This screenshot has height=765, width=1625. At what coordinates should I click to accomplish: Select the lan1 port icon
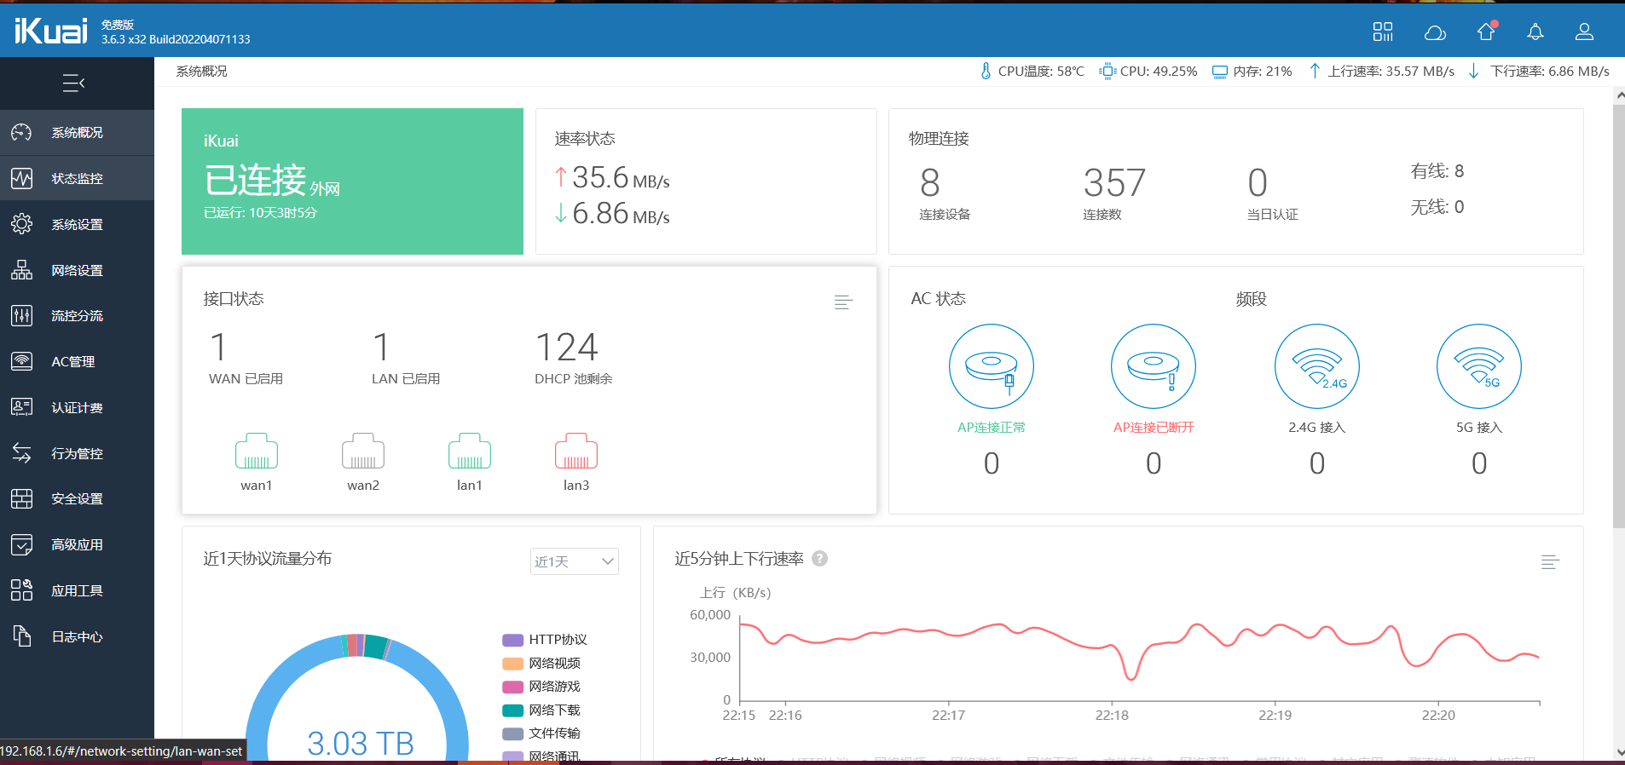(x=470, y=452)
